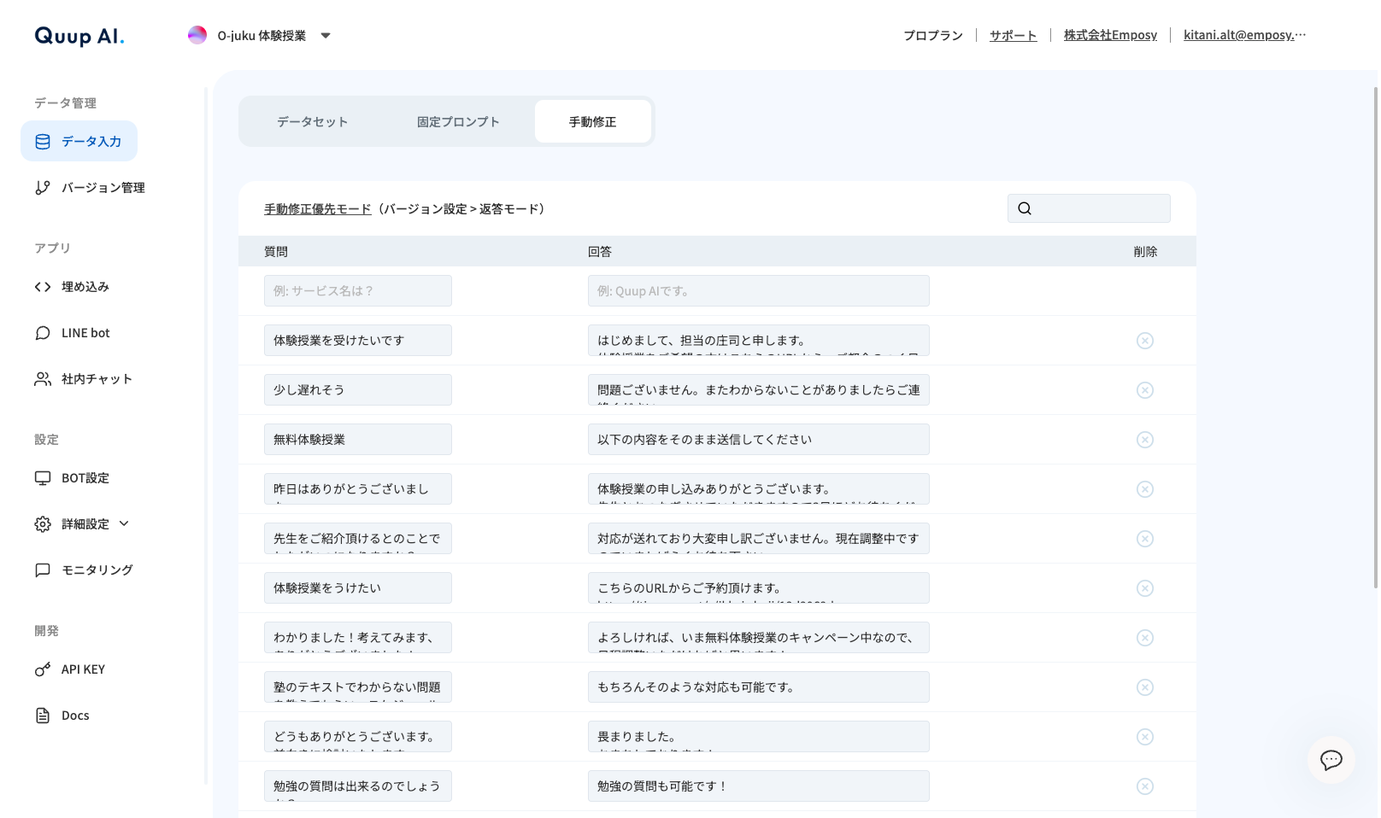The width and height of the screenshot is (1381, 818).
Task: Delete the 体験授業を受けたいです row
Action: (1144, 341)
